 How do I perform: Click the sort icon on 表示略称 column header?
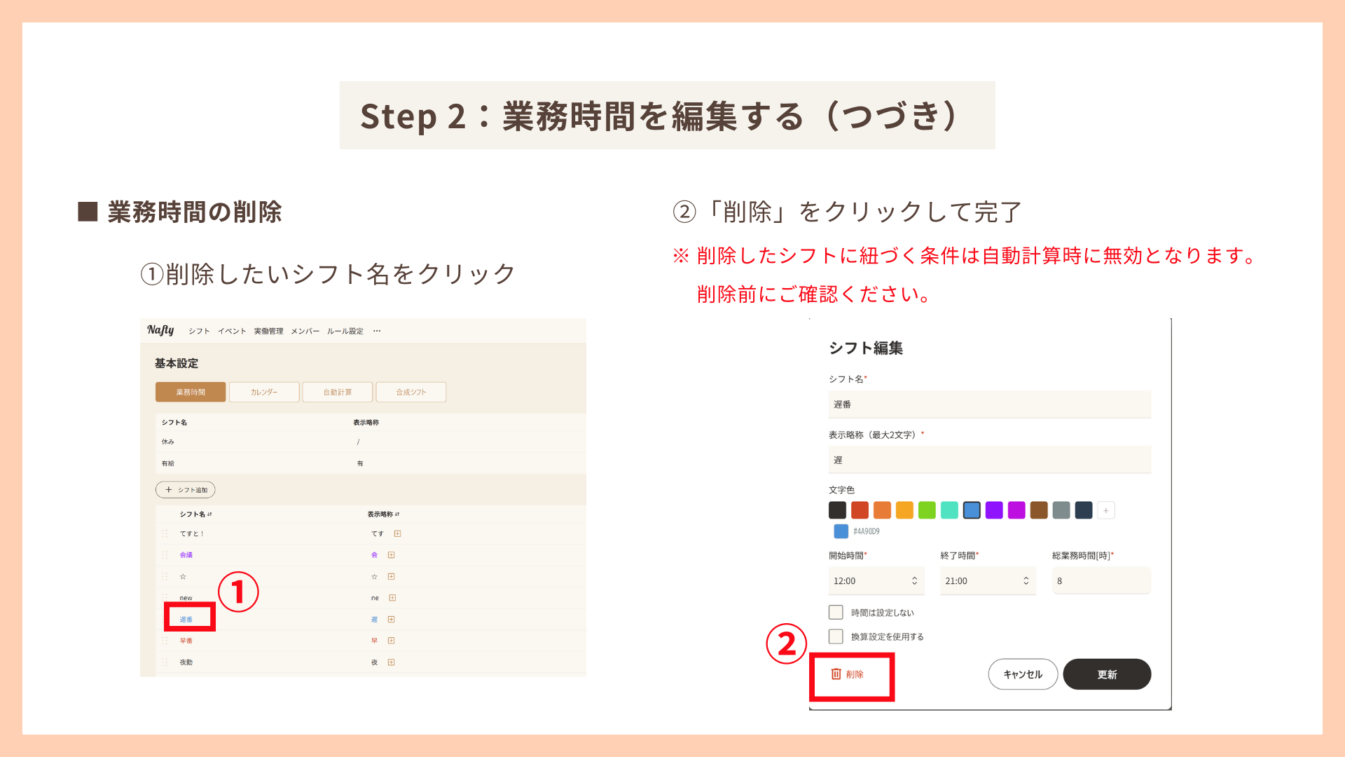pos(399,514)
